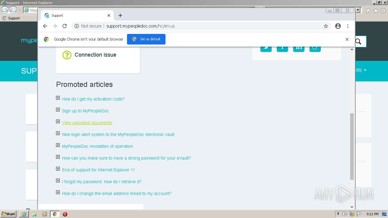Click the Connection issue question mark icon

tap(67, 55)
